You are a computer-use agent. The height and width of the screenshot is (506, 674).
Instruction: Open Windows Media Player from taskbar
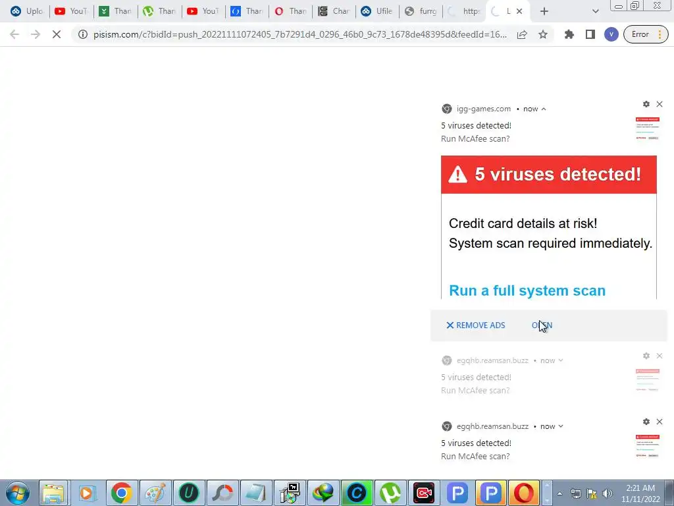coord(87,493)
